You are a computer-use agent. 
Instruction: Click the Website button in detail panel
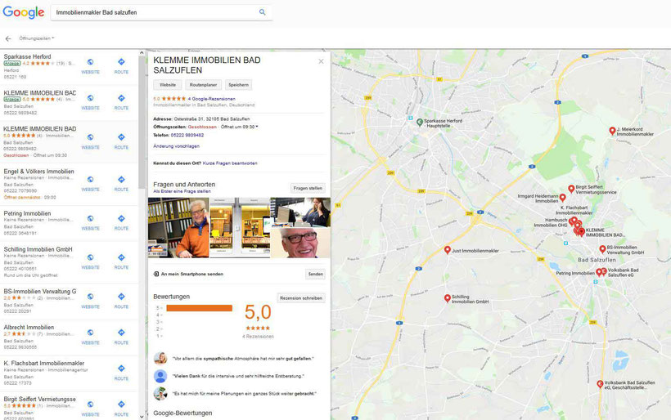(167, 85)
